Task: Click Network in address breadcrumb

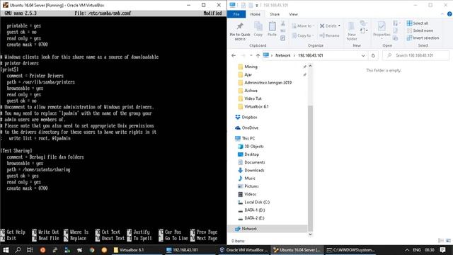Action: (282, 55)
